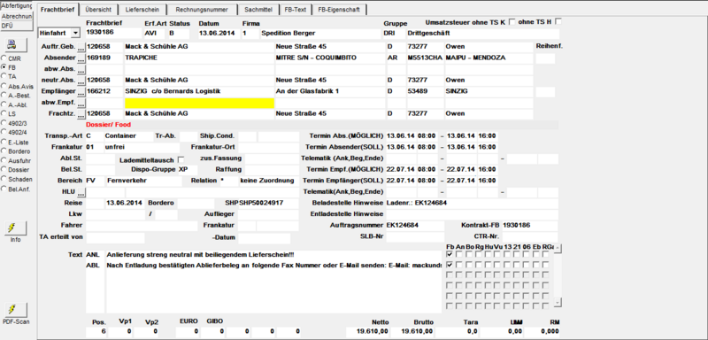The width and height of the screenshot is (708, 340).
Task: Select the CMR radio option
Action: click(x=4, y=58)
